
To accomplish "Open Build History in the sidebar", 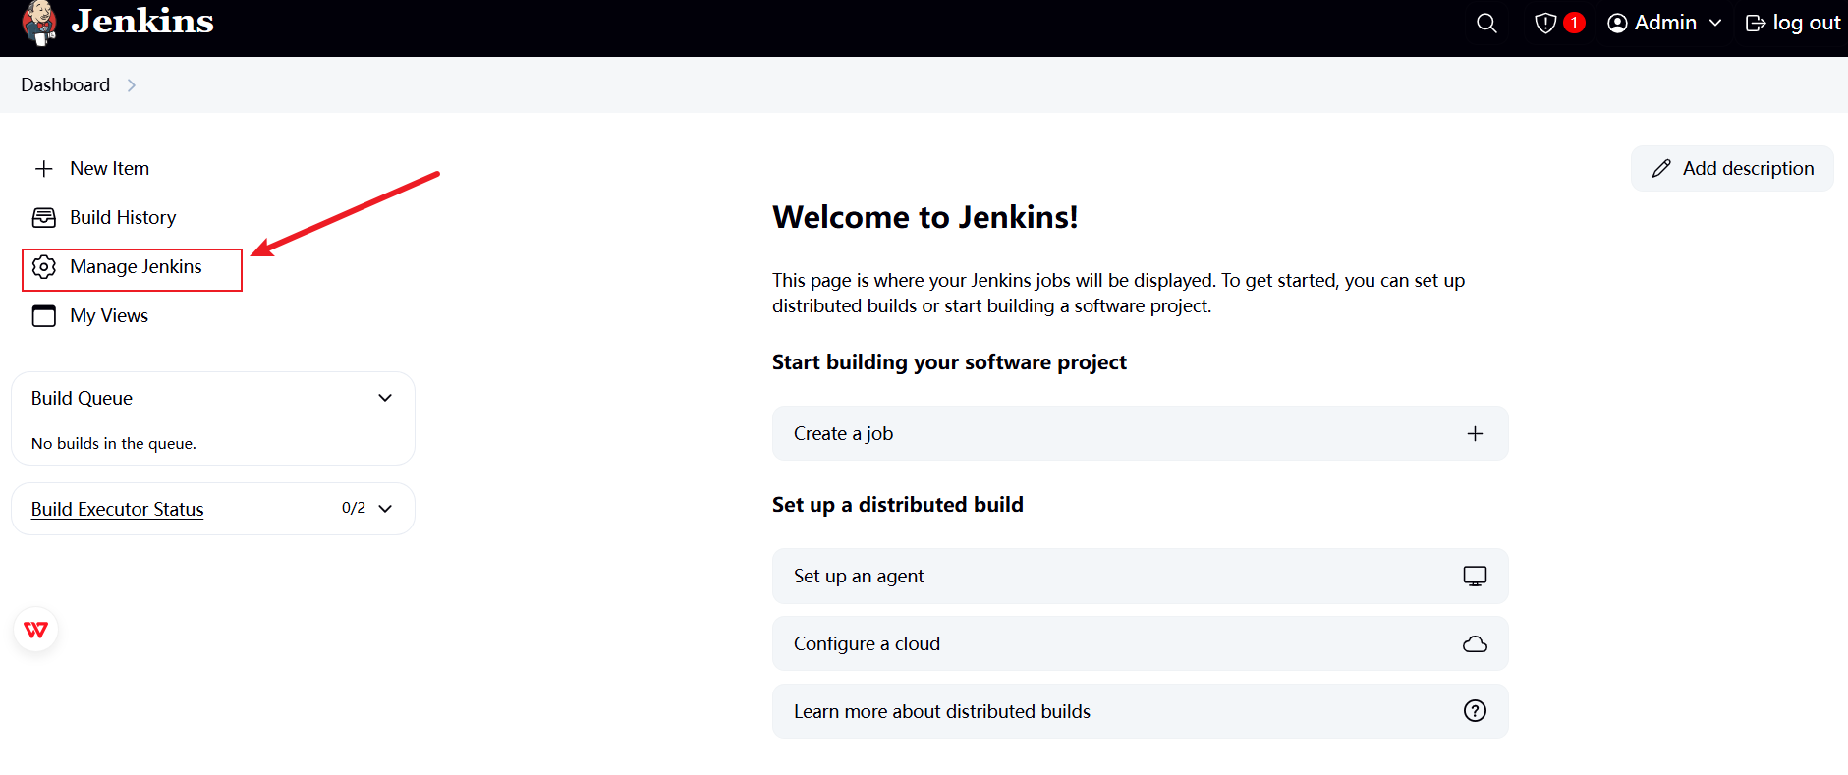I will click(123, 217).
